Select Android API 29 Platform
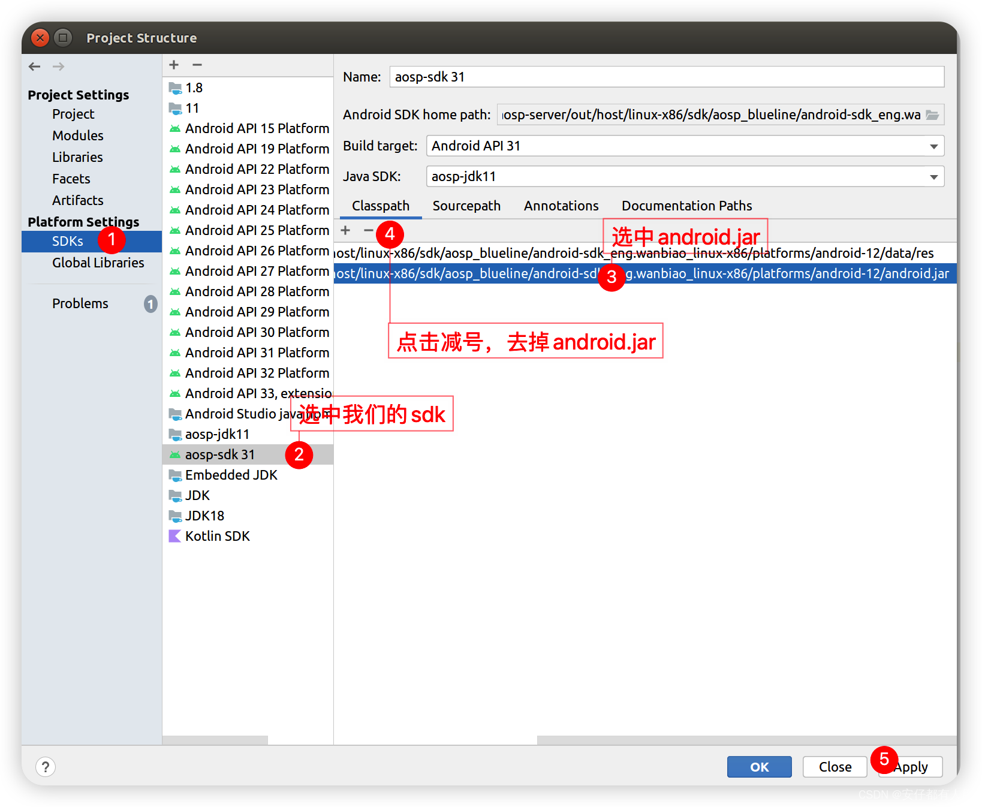 tap(248, 312)
